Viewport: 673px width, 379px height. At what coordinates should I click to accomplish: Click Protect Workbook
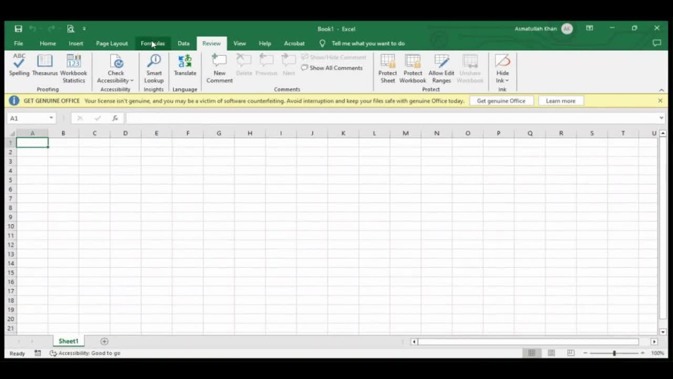(x=413, y=69)
